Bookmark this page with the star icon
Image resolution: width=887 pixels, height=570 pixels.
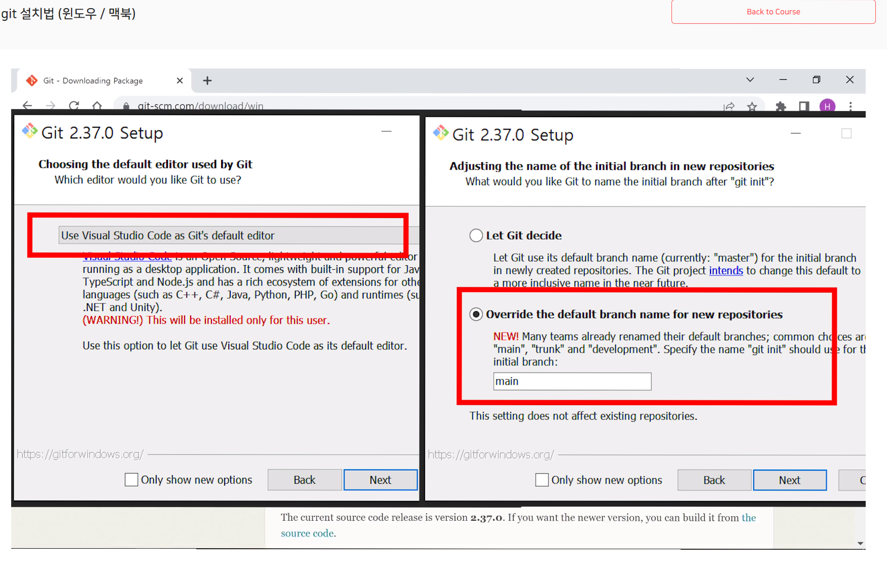[x=752, y=106]
